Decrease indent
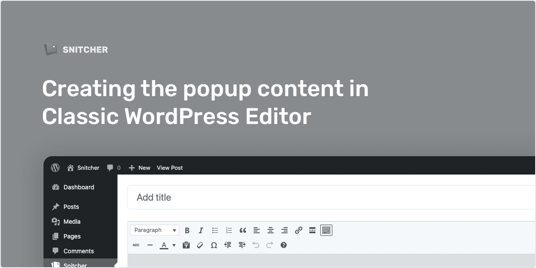Viewport: 536px width, 268px height. [228, 245]
